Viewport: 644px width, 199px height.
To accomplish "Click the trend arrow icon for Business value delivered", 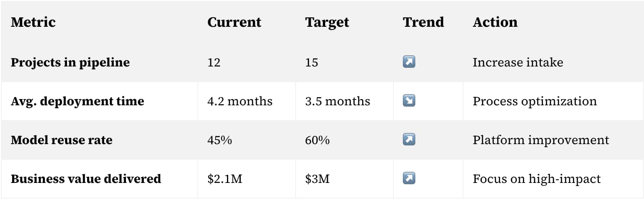I will [409, 179].
